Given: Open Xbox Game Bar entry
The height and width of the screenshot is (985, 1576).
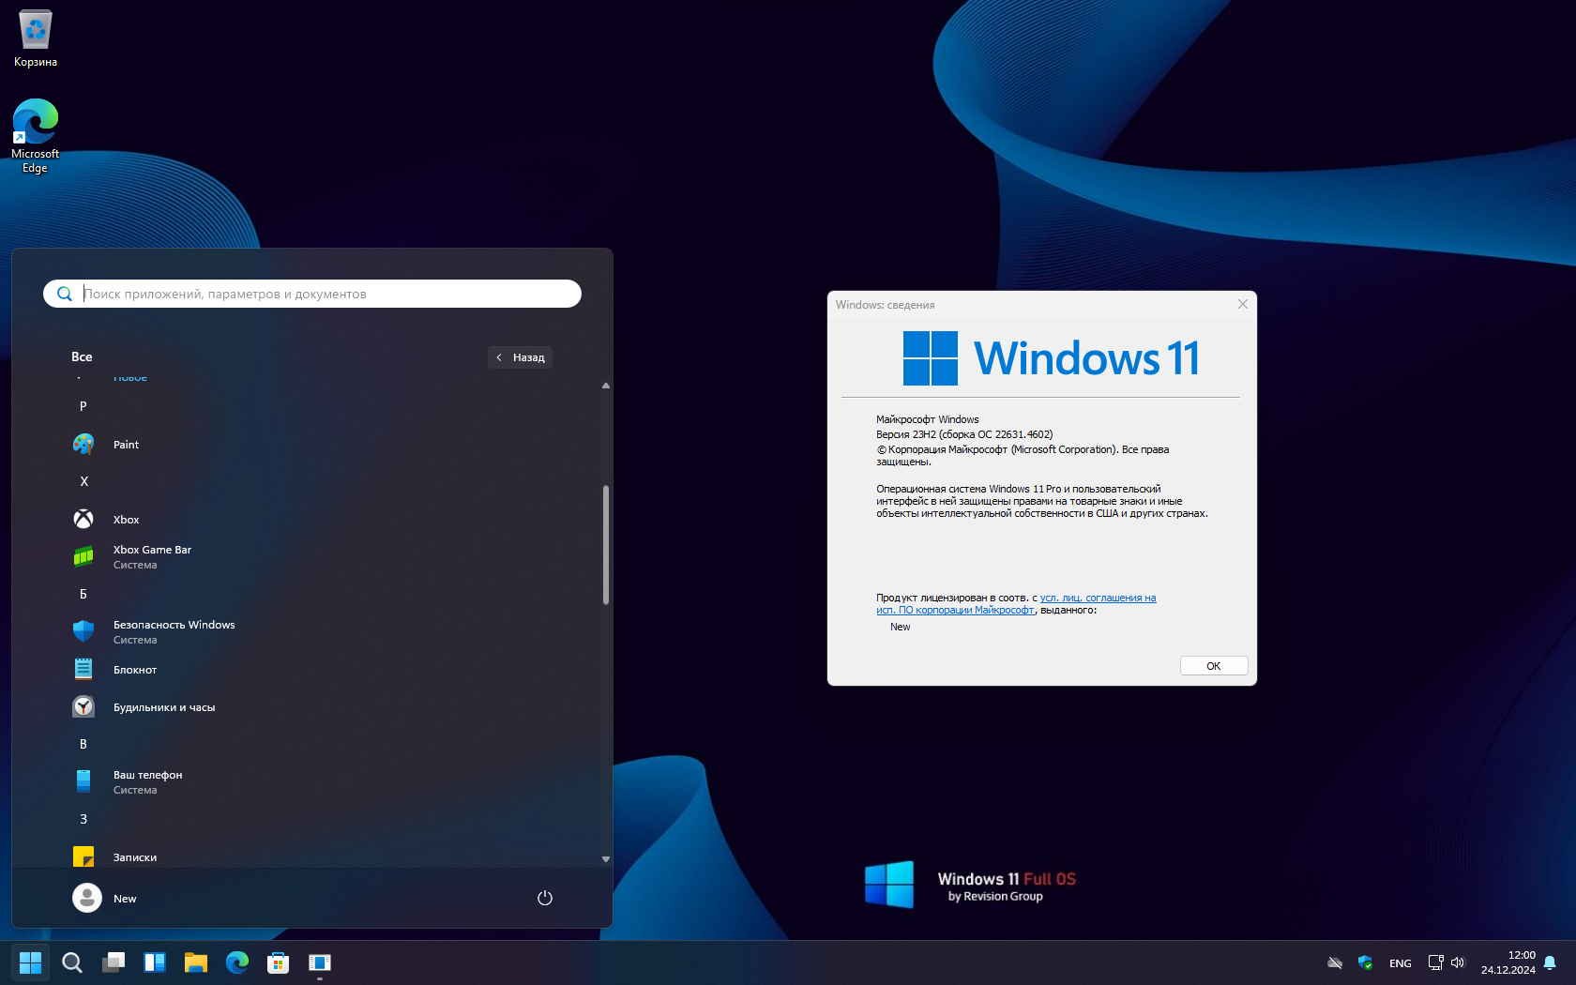Looking at the screenshot, I should tap(151, 557).
